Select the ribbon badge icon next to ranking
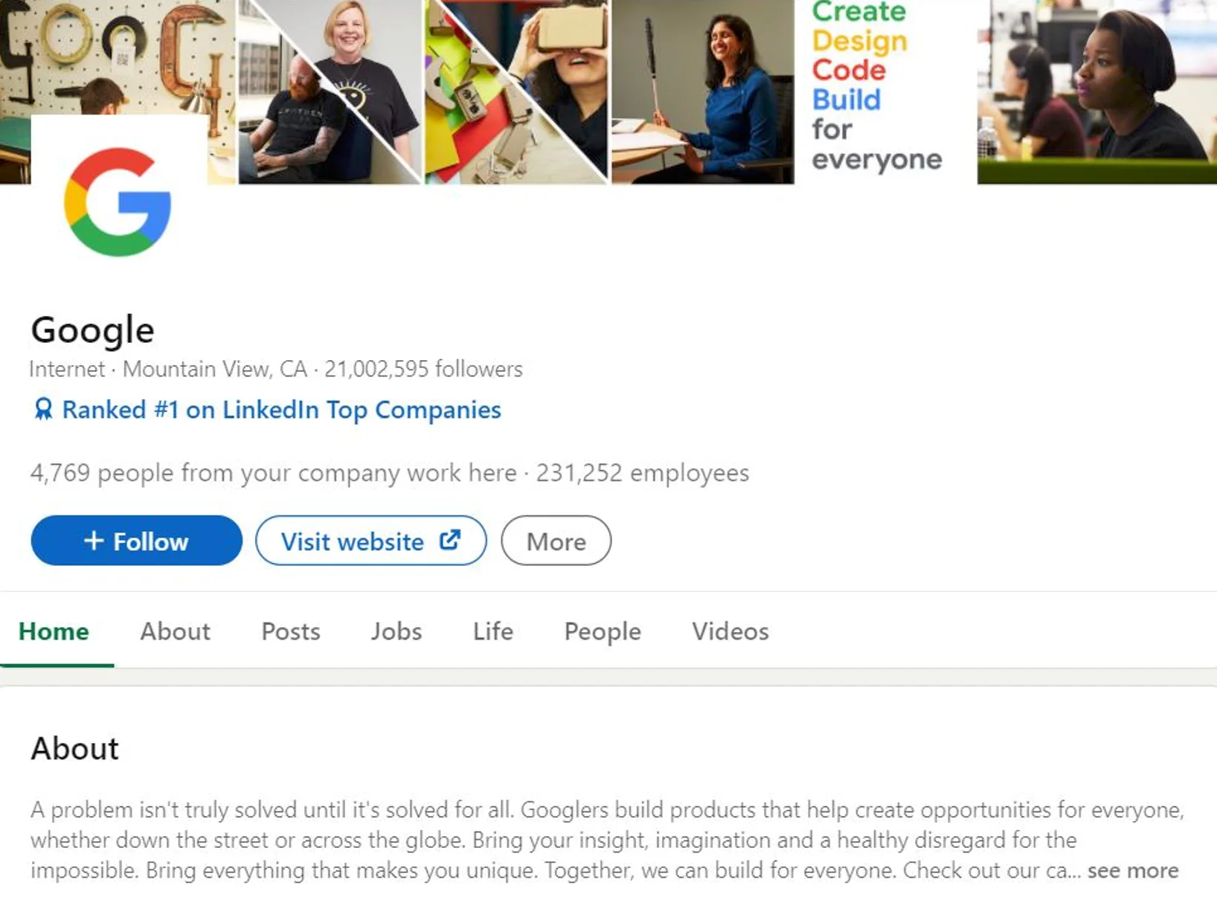Screen dimensions: 1217x897 [x=42, y=409]
